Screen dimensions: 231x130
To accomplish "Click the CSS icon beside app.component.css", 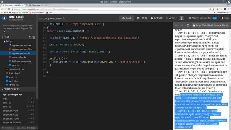I will (10, 45).
